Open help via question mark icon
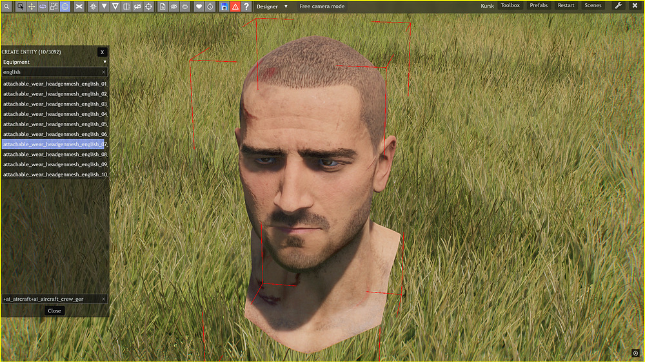 point(246,6)
